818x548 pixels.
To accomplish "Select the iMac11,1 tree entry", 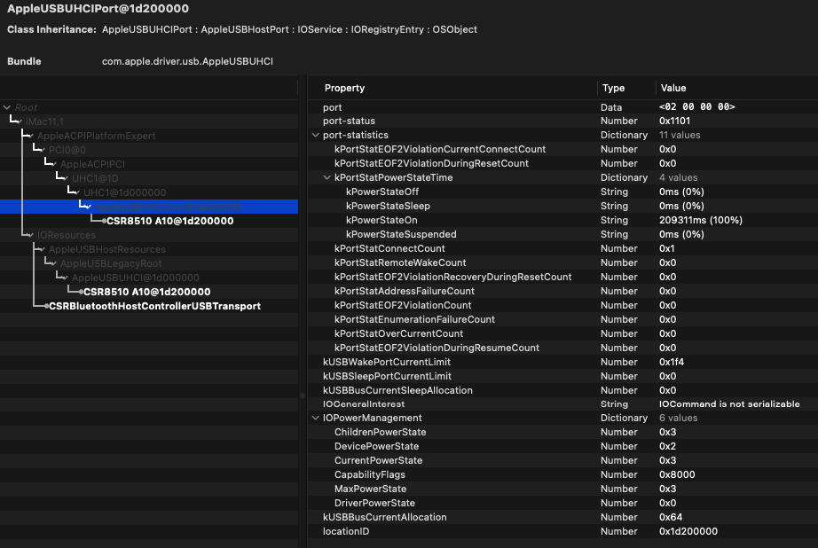I will tap(45, 121).
